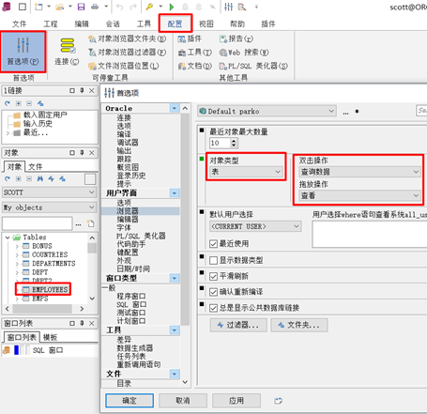Open the 配置 ribbon tab
Image resolution: width=427 pixels, height=414 pixels.
pos(175,23)
